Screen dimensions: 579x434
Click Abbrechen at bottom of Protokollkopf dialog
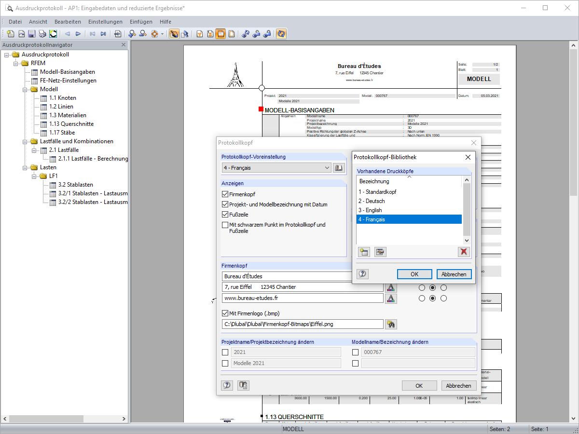point(459,386)
